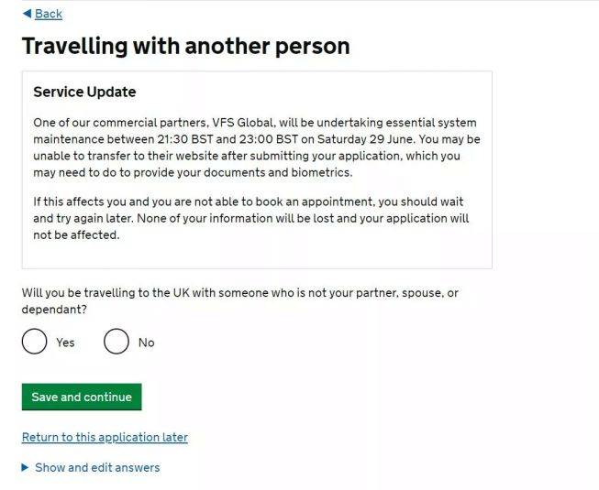Click the Back arrow icon
599x490 pixels.
27,13
